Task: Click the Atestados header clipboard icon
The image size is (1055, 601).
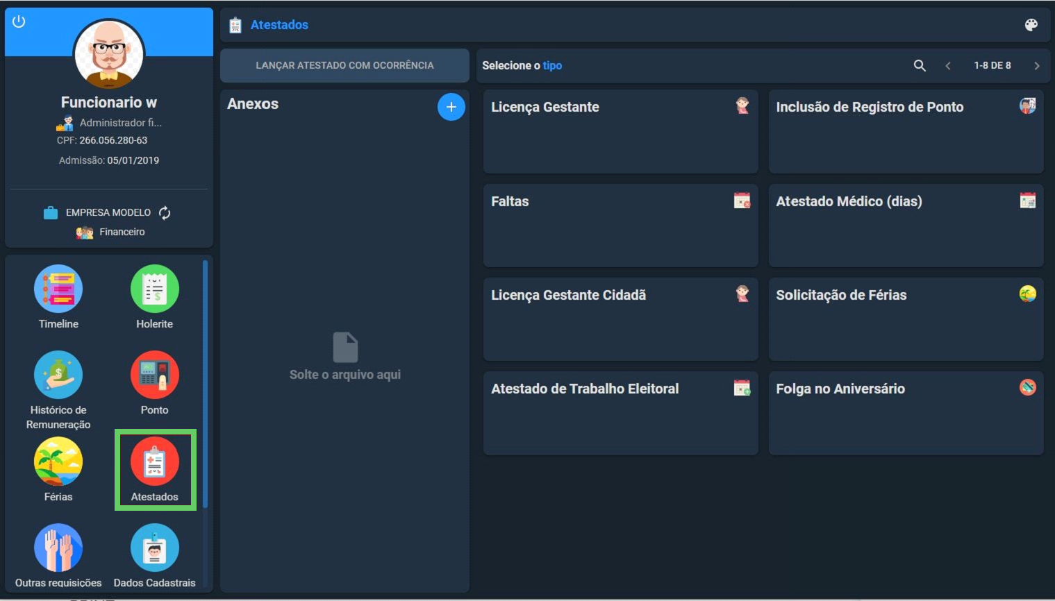Action: [x=235, y=25]
